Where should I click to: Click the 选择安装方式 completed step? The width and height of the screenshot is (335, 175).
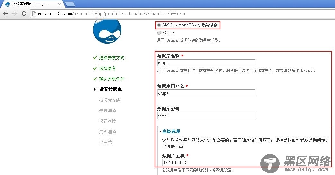point(112,58)
